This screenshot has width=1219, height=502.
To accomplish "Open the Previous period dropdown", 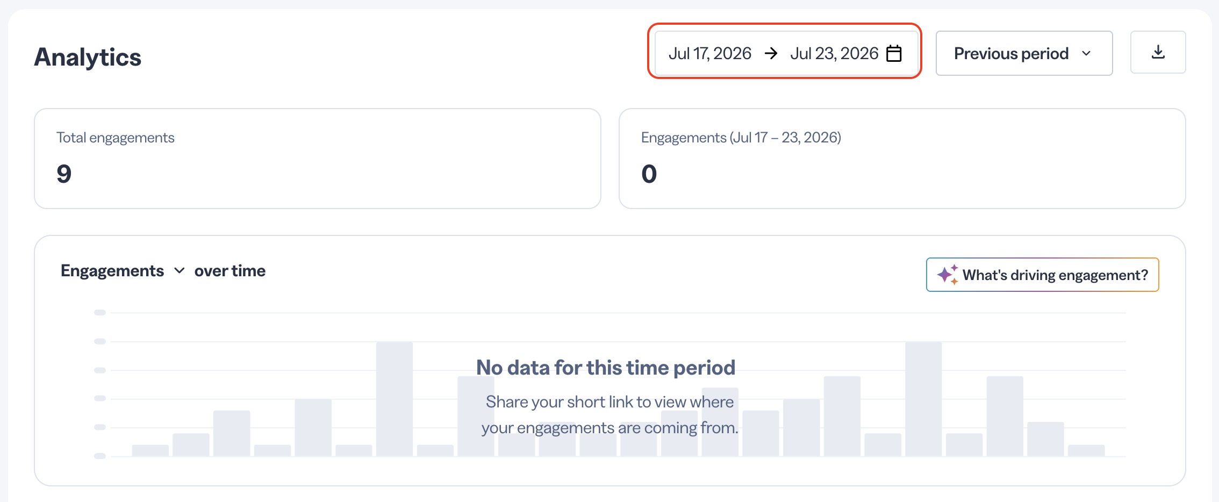I will pos(1024,53).
